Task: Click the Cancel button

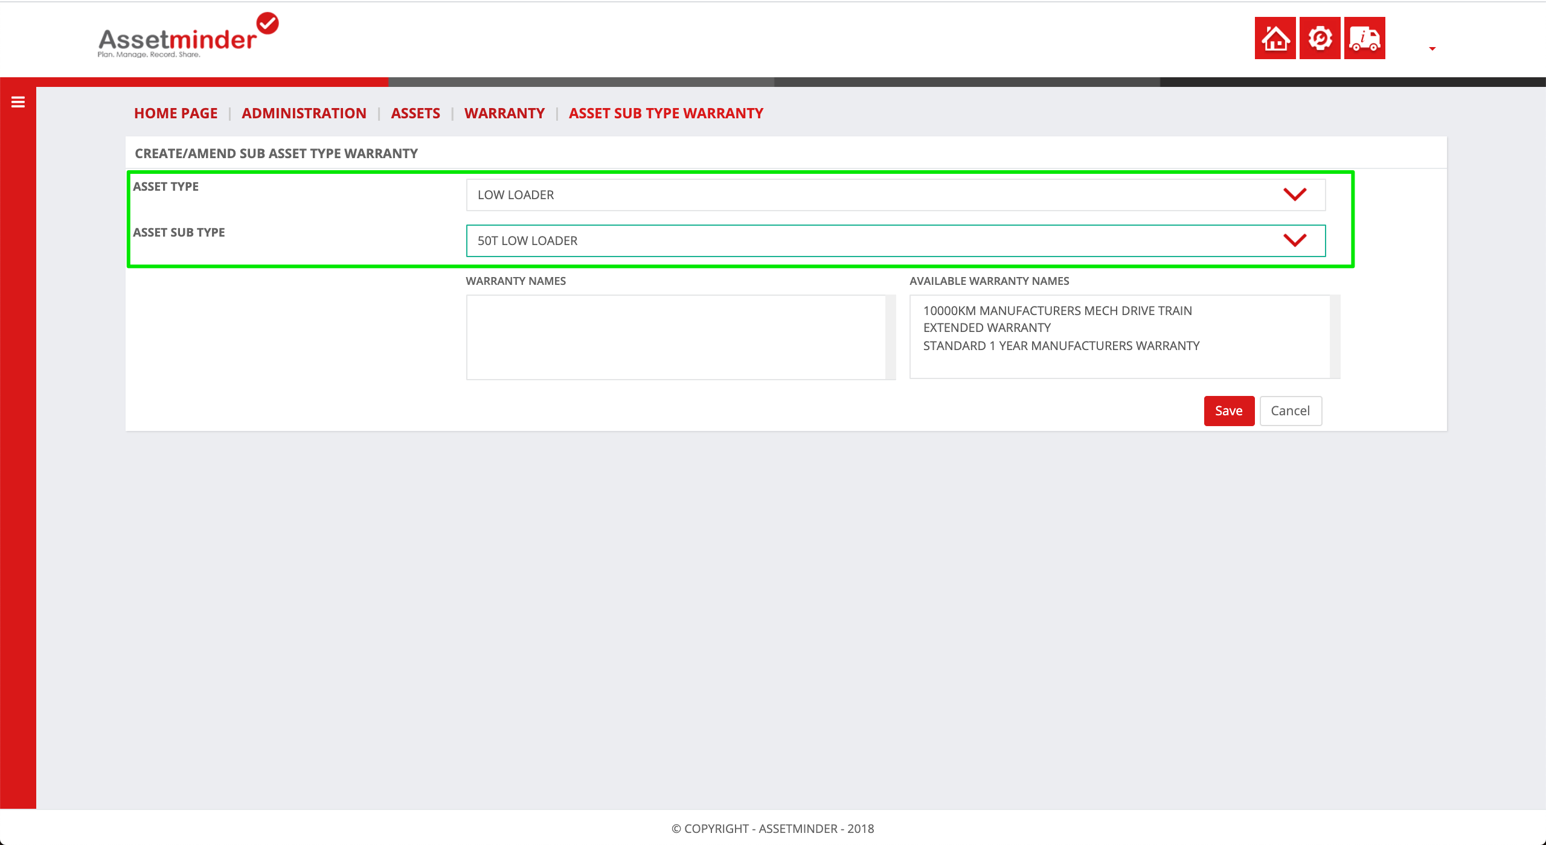Action: point(1291,411)
